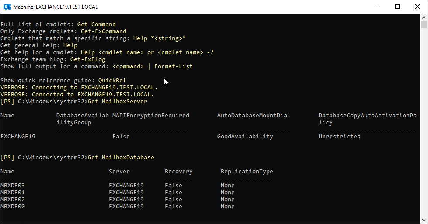Click the False value under MAPIEncryptionRequired
Image resolution: width=428 pixels, height=224 pixels.
click(x=121, y=136)
